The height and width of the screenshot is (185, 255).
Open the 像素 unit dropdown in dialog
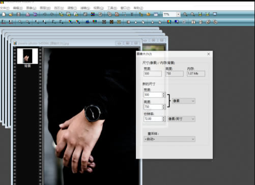click(184, 101)
